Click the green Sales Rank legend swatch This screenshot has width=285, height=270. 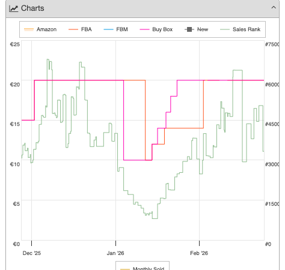pyautogui.click(x=225, y=29)
